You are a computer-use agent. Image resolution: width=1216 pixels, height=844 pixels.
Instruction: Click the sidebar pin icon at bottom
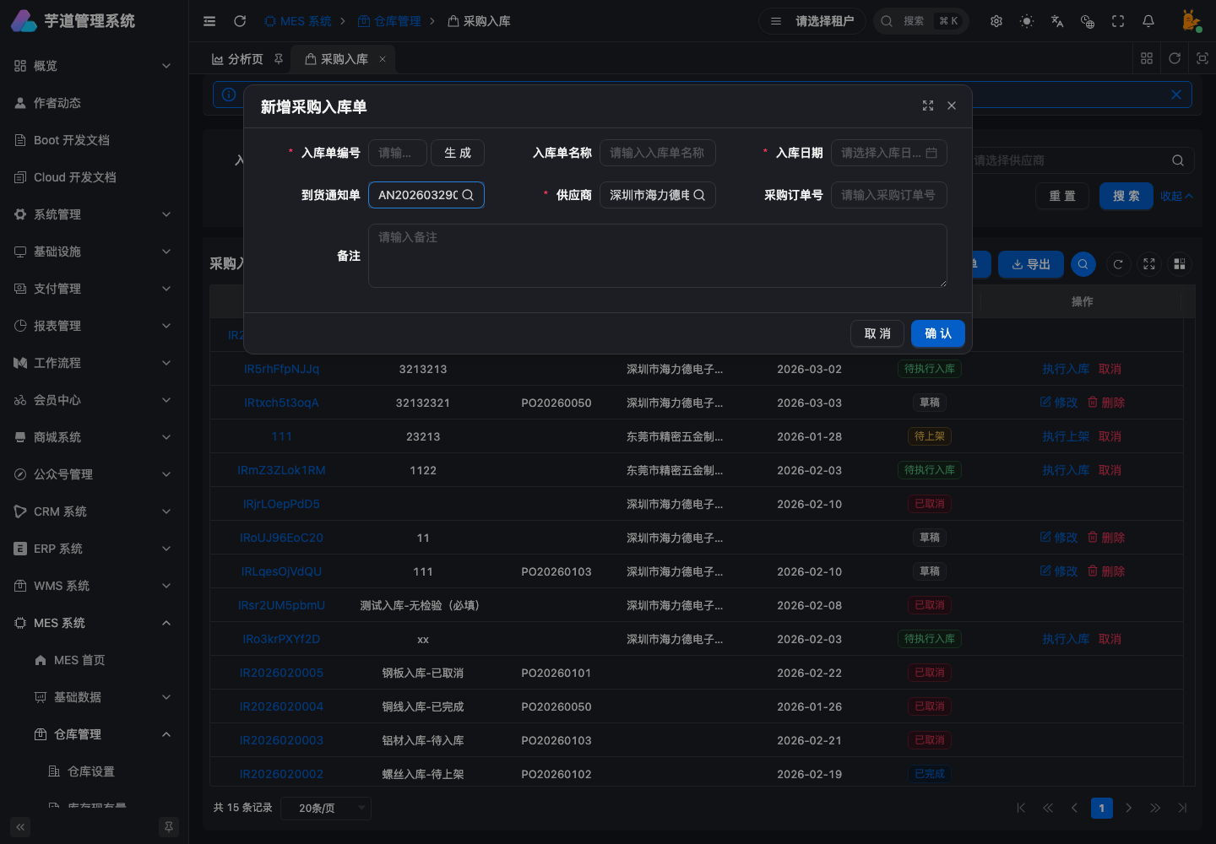(x=169, y=827)
